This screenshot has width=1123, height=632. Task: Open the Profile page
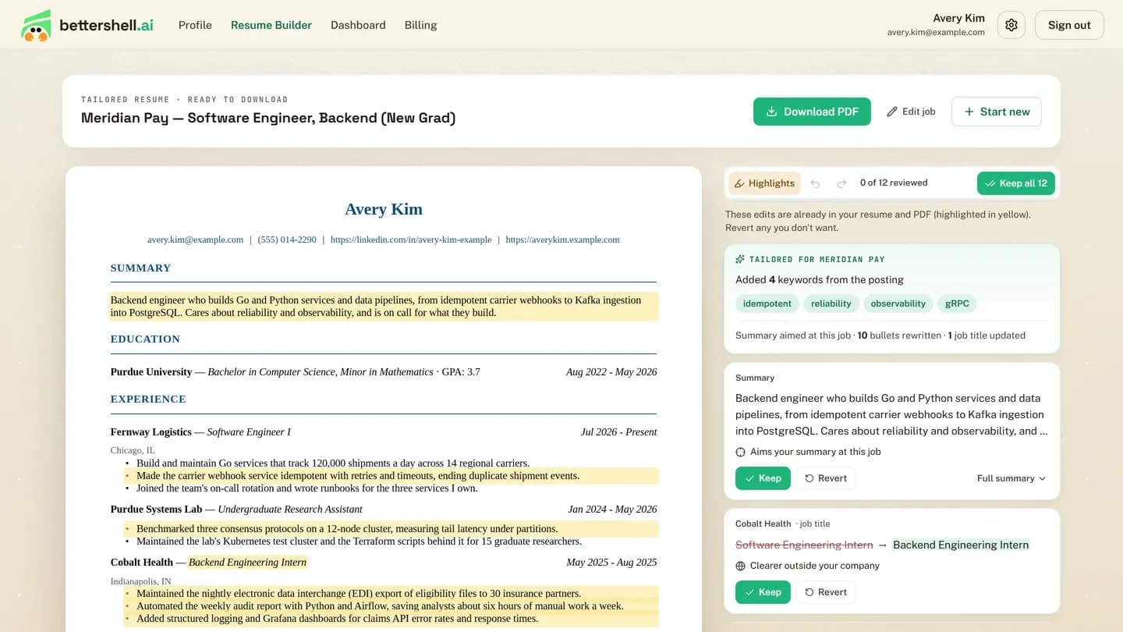[x=195, y=25]
